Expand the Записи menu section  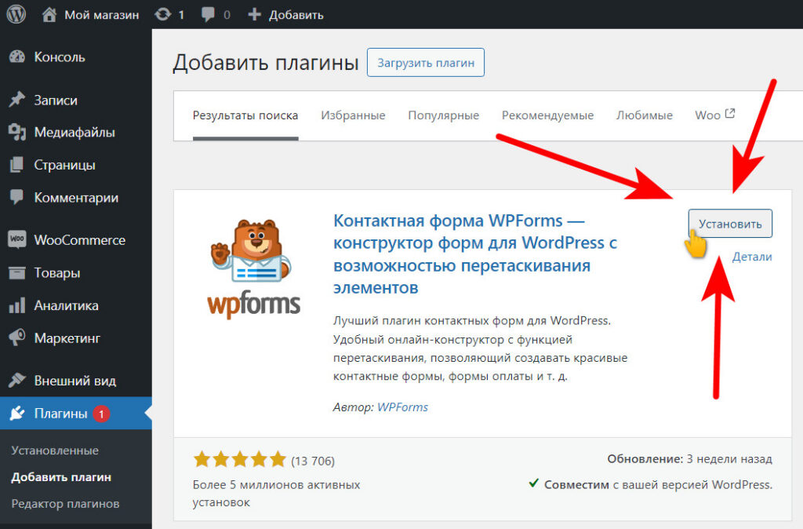(x=56, y=100)
